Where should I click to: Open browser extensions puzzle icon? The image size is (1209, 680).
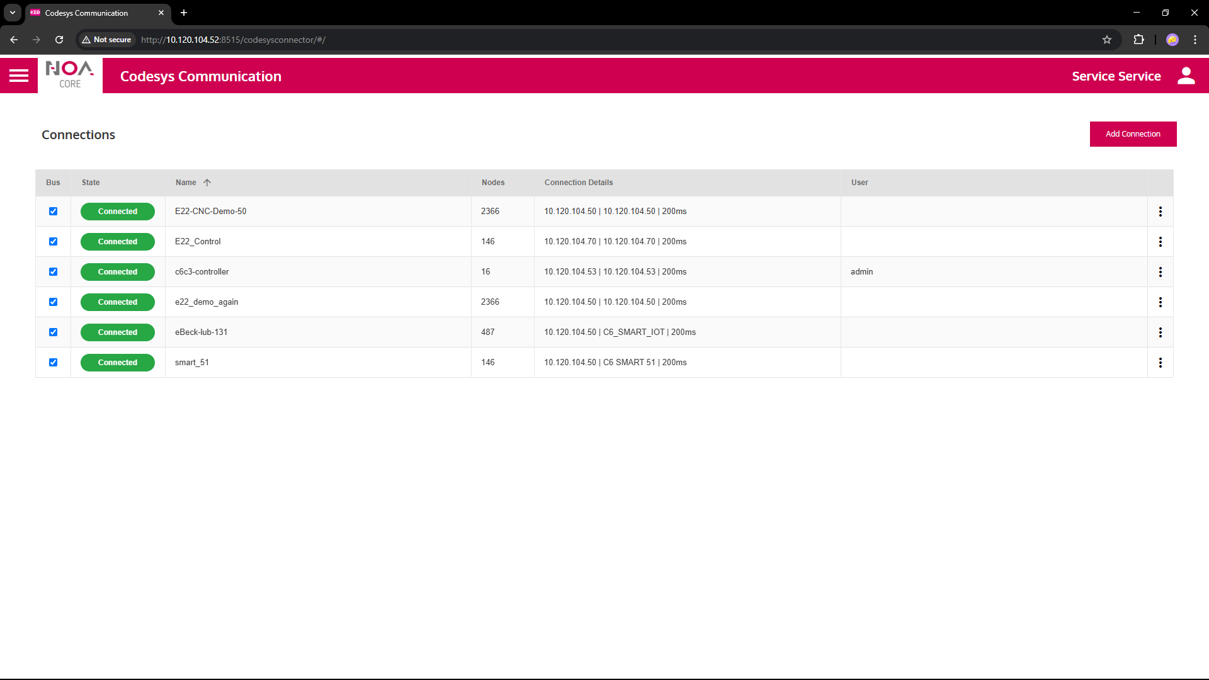(x=1138, y=40)
